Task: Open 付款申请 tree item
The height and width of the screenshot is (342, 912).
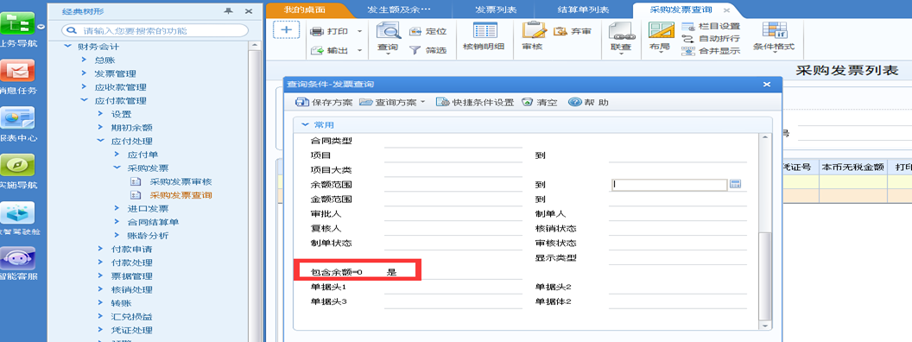Action: coord(131,249)
